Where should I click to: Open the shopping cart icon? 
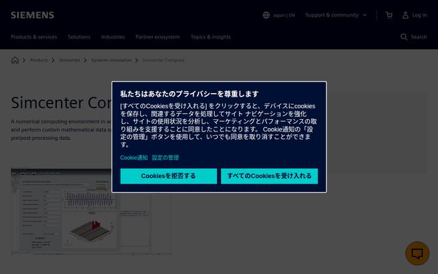point(389,15)
